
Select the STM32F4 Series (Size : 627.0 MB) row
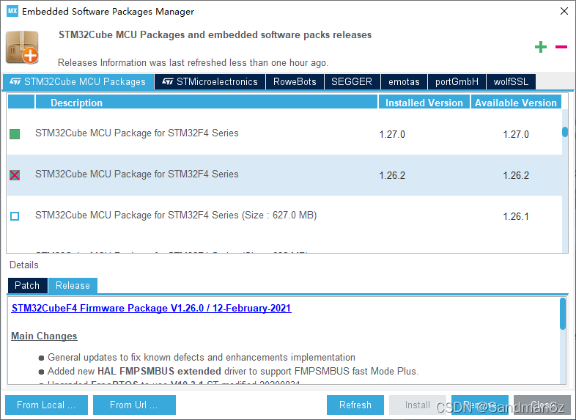tap(284, 216)
